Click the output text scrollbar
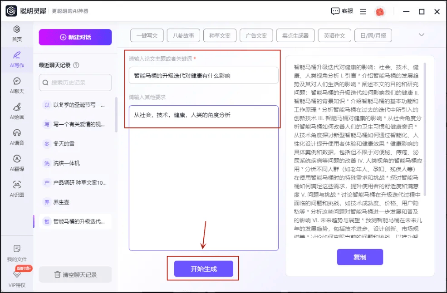This screenshot has height=293, width=447. [x=425, y=127]
